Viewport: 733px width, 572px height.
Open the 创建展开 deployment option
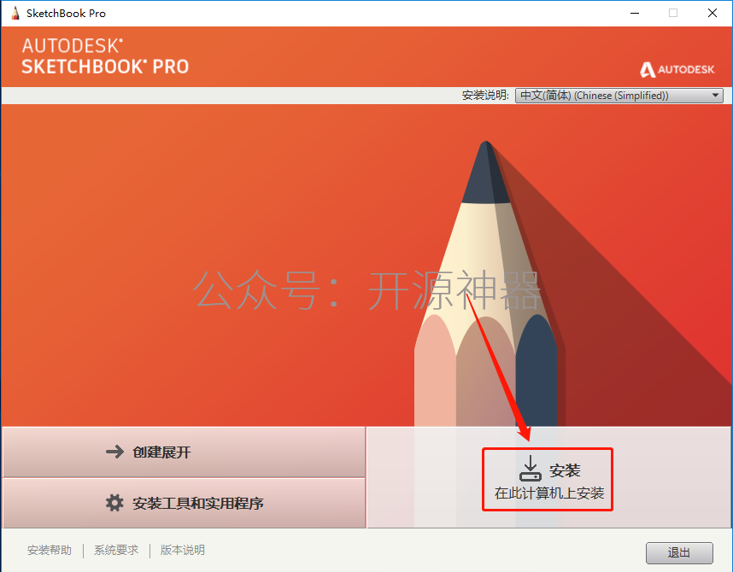(185, 452)
